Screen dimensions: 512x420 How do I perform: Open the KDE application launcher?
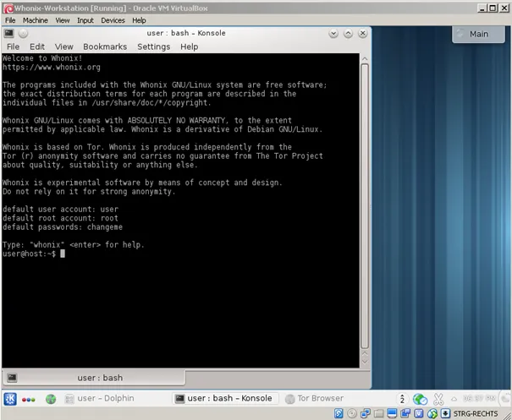coord(10,399)
